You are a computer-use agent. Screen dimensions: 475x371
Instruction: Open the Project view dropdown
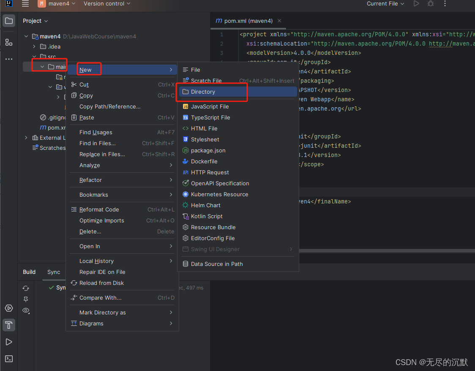[x=35, y=21]
